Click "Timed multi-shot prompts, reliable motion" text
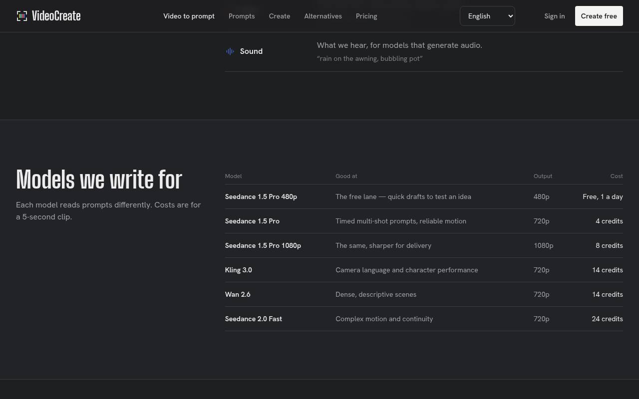The image size is (639, 399). [x=401, y=221]
